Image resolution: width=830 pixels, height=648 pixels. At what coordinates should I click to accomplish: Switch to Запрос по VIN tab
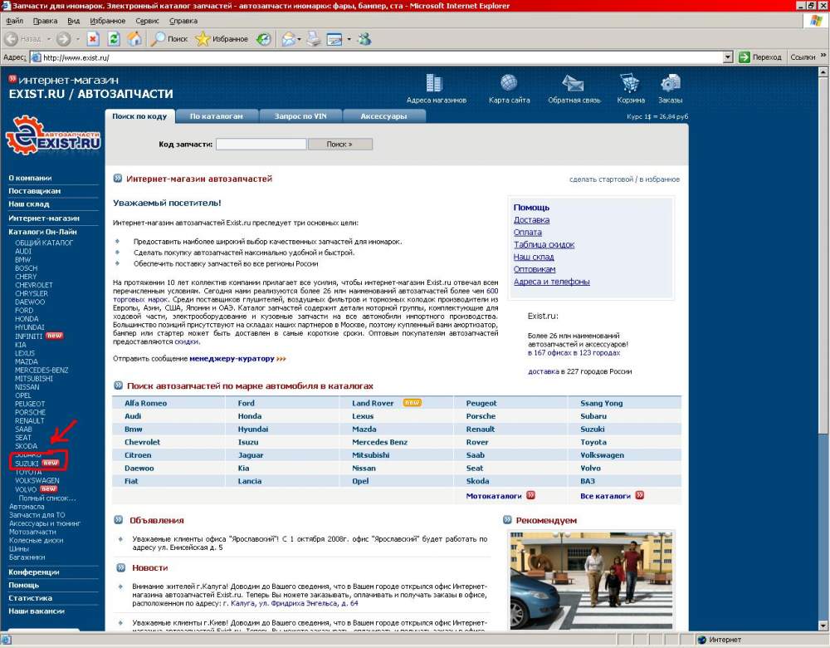[300, 116]
